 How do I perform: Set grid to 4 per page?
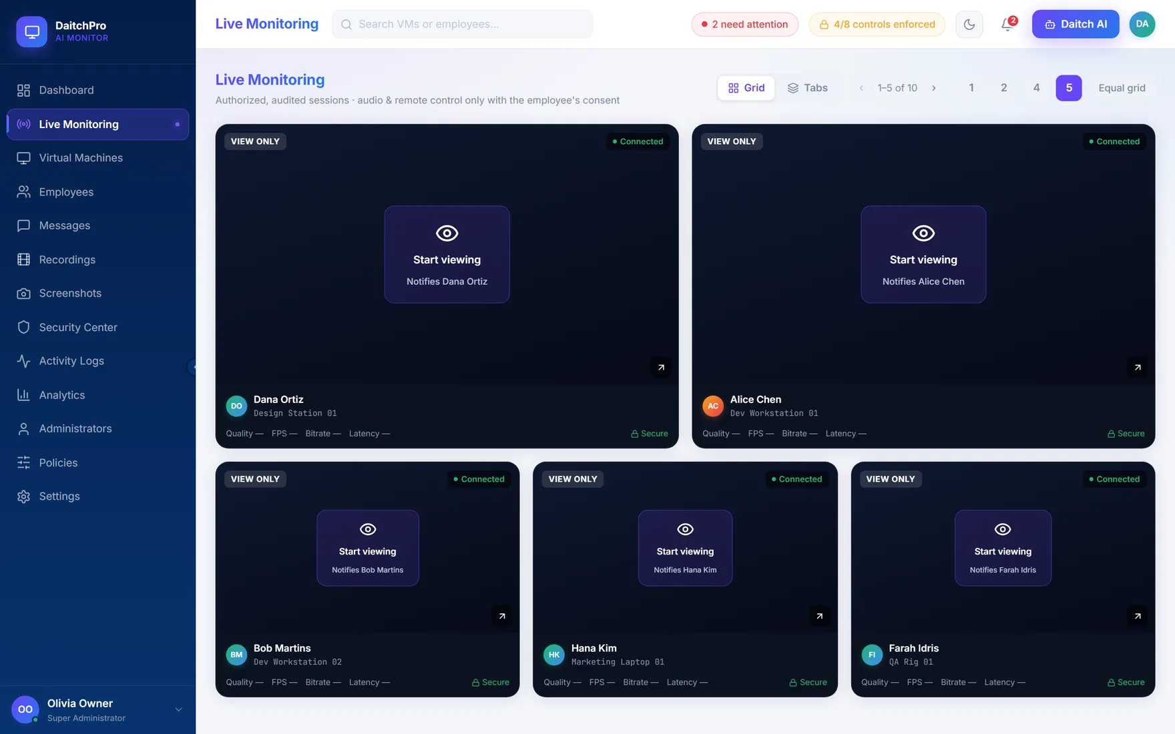(x=1037, y=88)
